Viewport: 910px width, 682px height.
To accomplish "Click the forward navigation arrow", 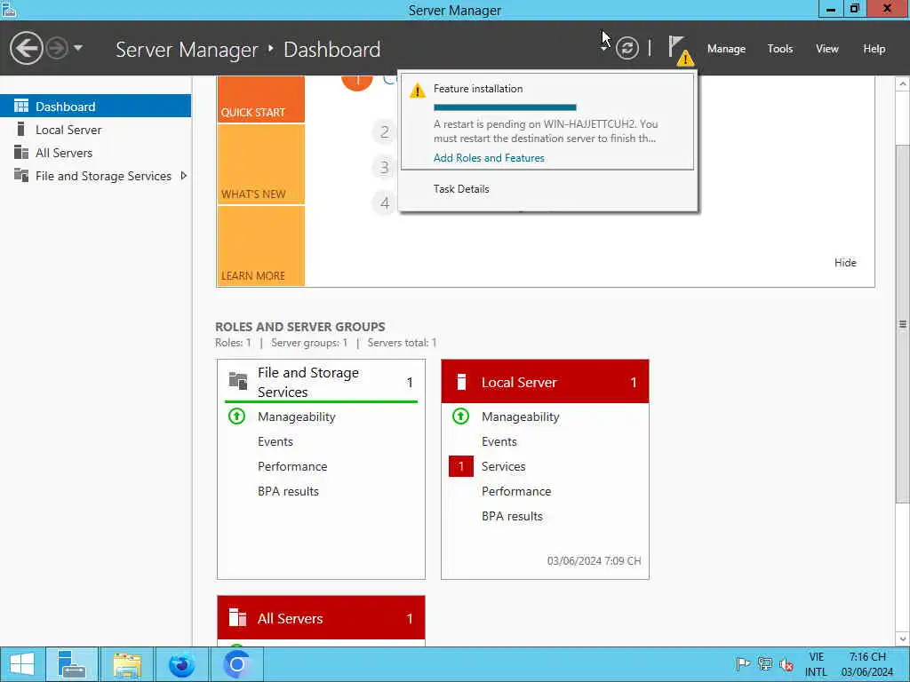I will coord(57,48).
